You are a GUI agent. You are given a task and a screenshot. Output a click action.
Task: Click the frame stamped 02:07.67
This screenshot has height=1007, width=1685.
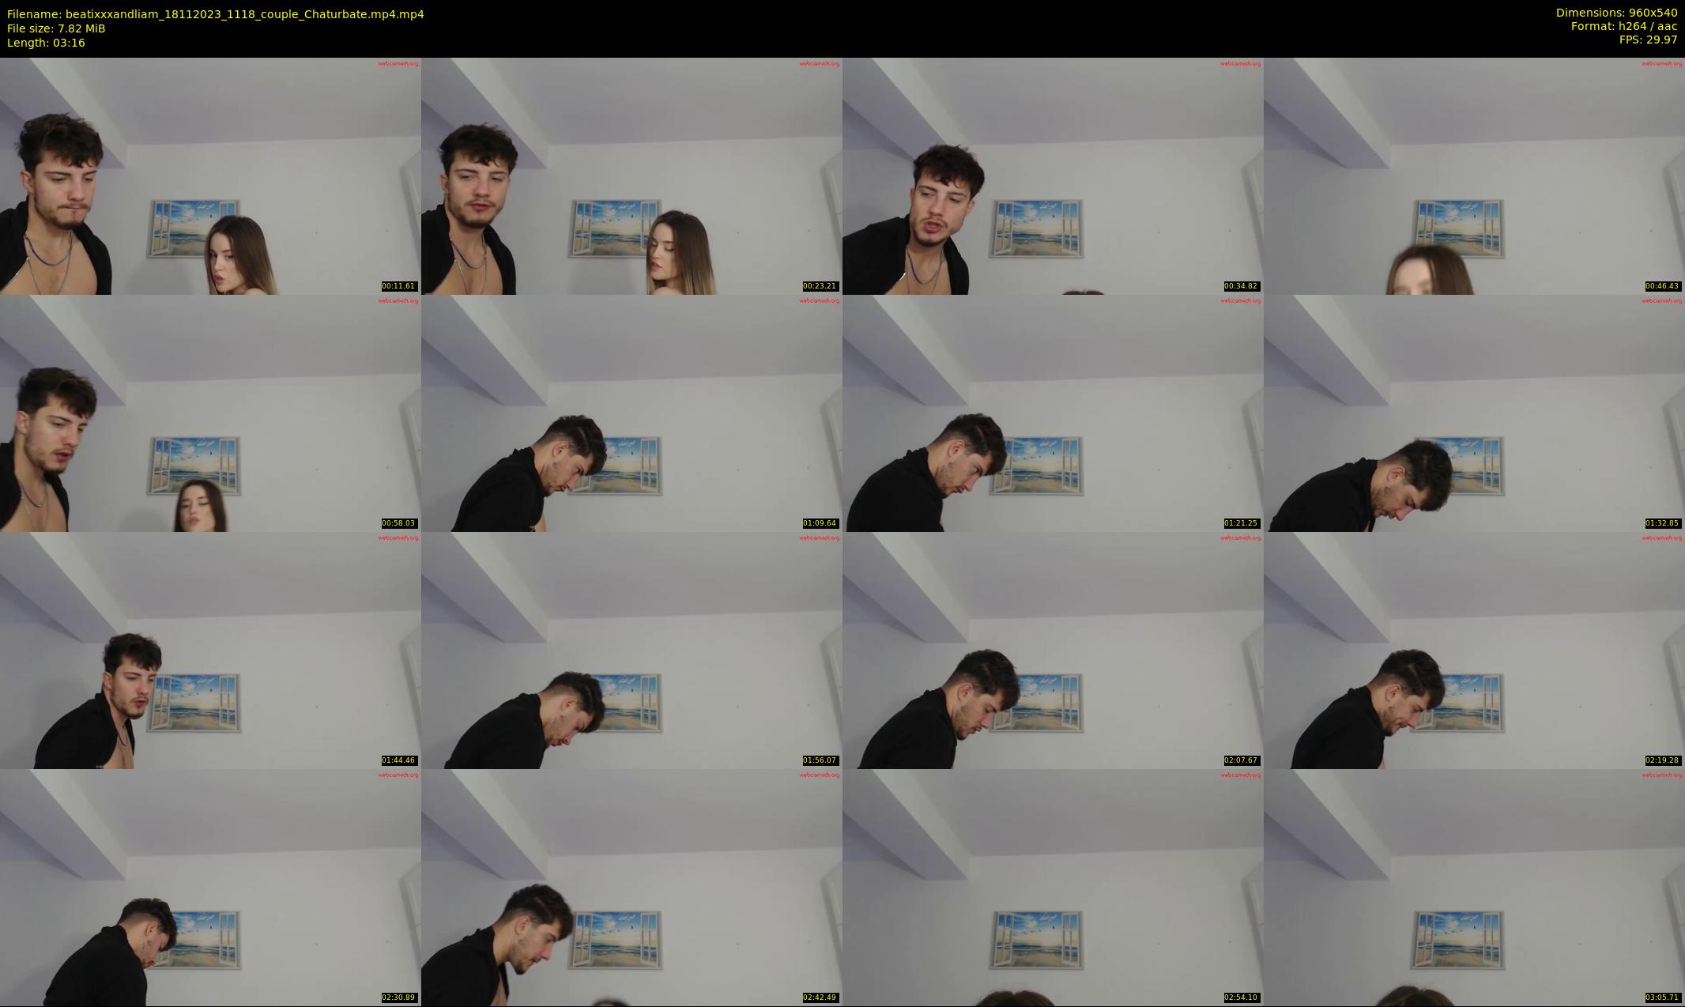click(1053, 650)
